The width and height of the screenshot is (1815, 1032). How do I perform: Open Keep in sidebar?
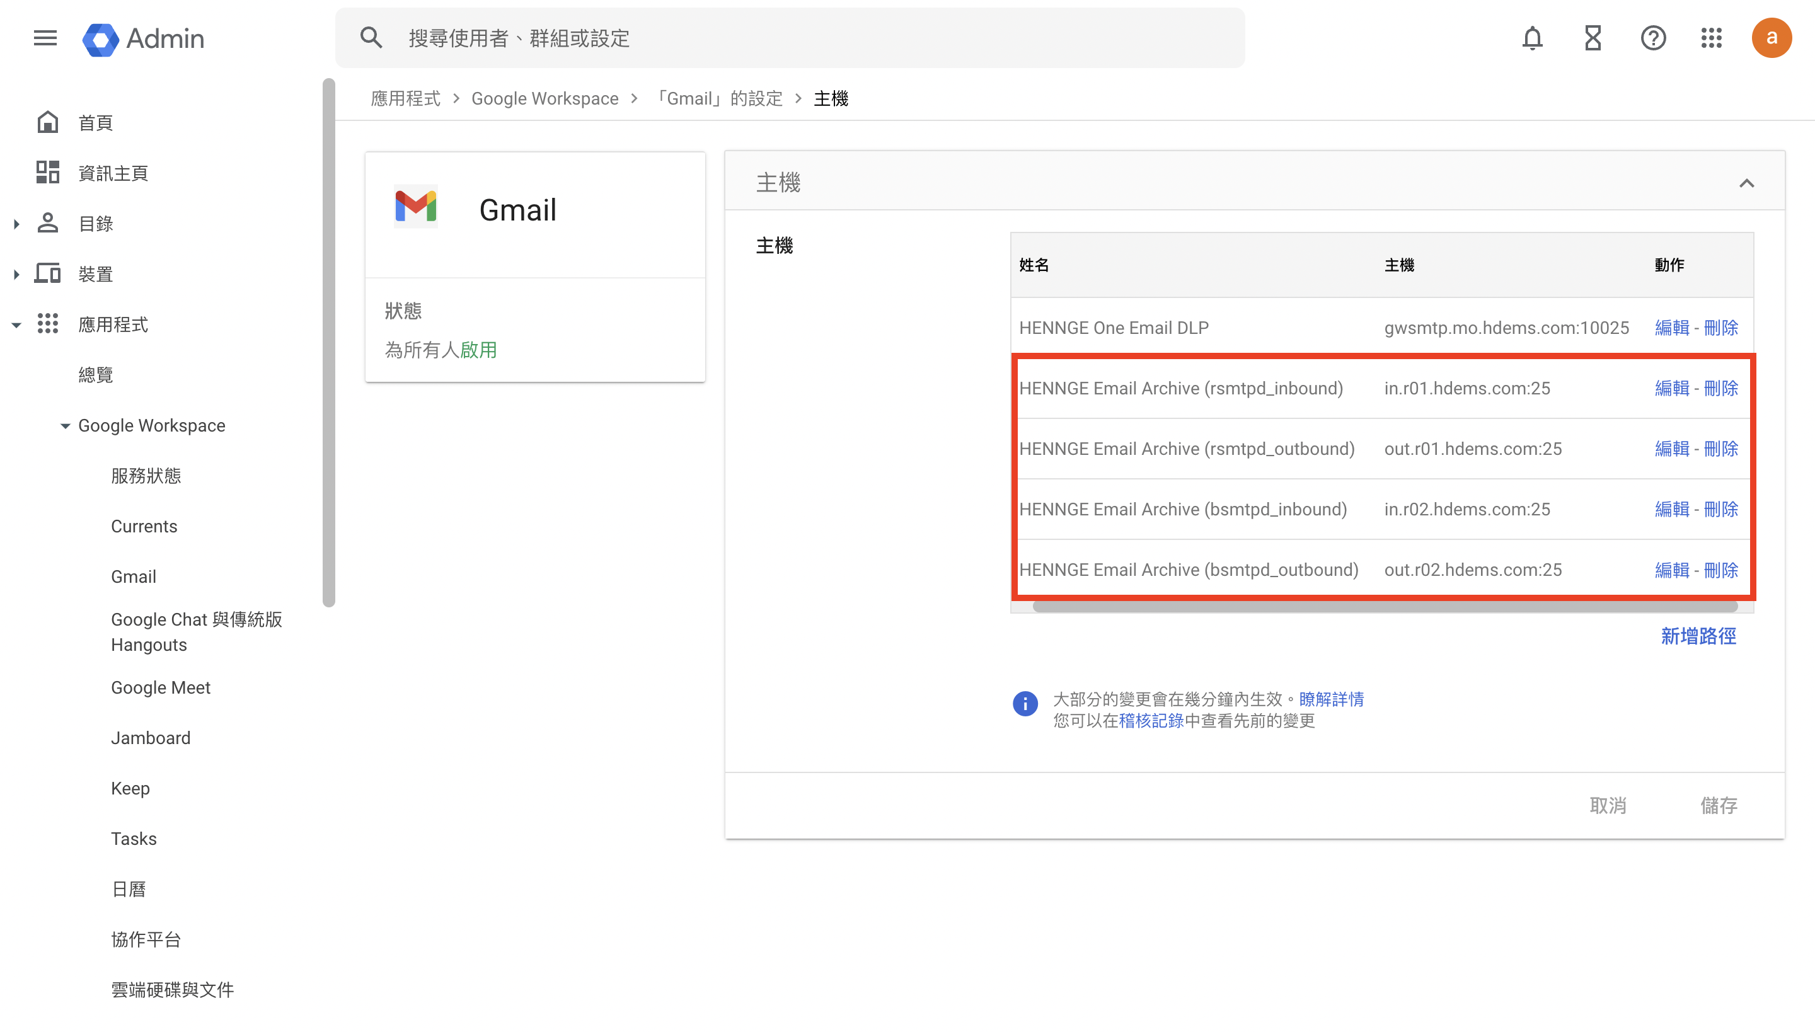click(130, 788)
